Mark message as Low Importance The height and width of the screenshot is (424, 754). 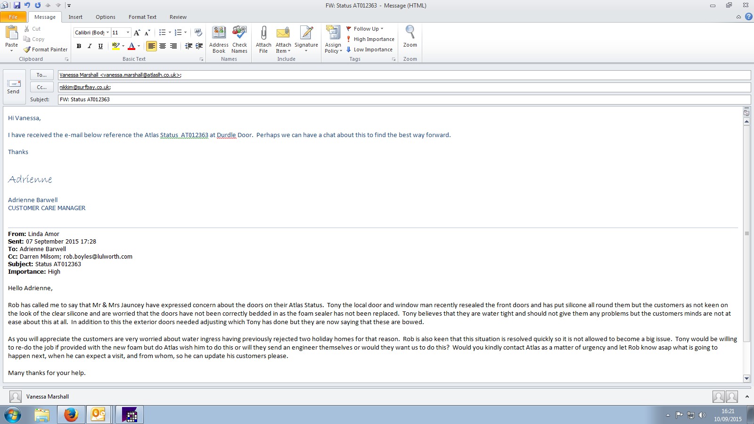[369, 49]
